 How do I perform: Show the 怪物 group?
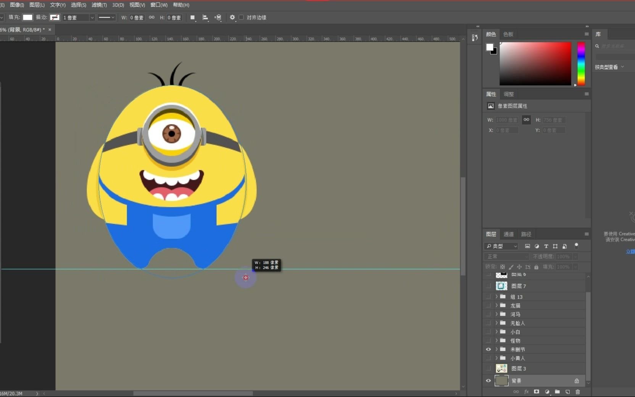click(488, 341)
